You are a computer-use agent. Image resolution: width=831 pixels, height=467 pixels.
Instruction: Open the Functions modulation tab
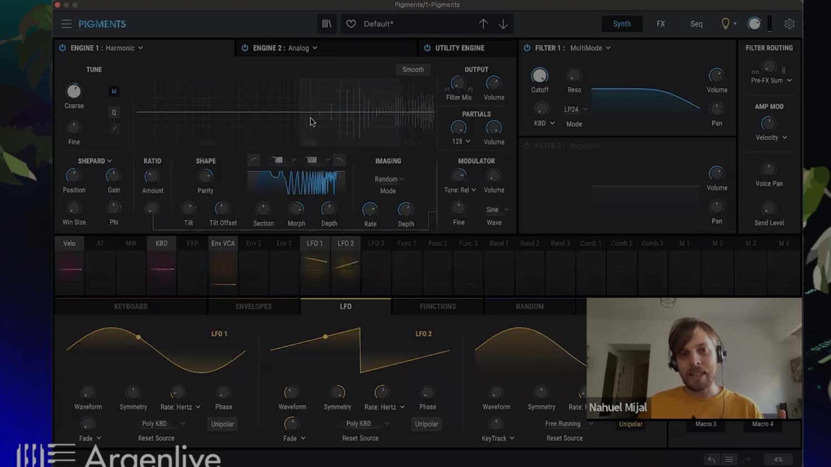pos(438,307)
